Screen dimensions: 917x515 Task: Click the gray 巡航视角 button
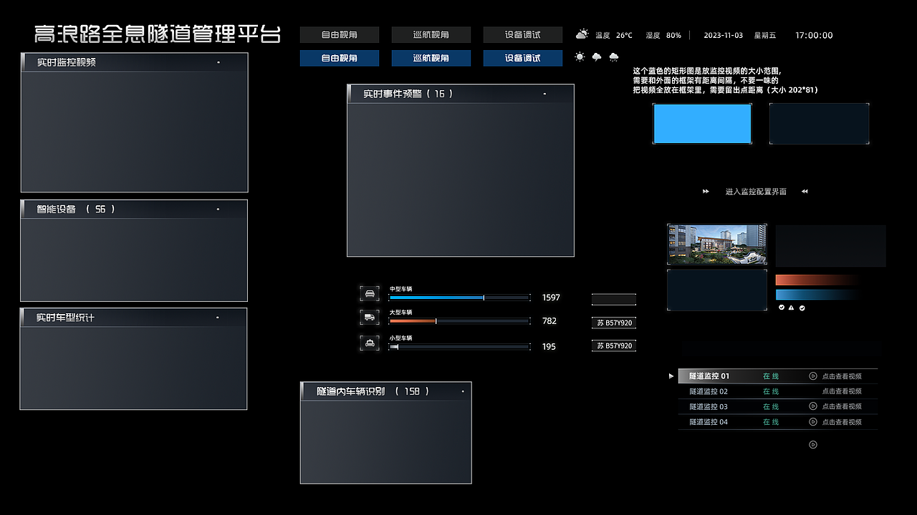pos(431,34)
